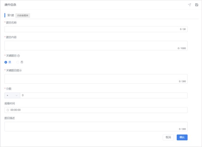Select the 是 radio button
202x147 pixels.
(x=6, y=62)
